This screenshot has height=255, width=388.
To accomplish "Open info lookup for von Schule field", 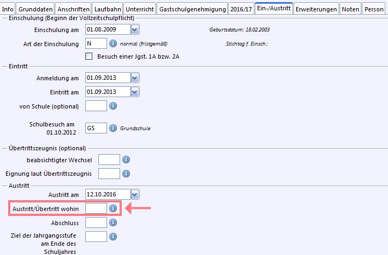I will (x=113, y=106).
